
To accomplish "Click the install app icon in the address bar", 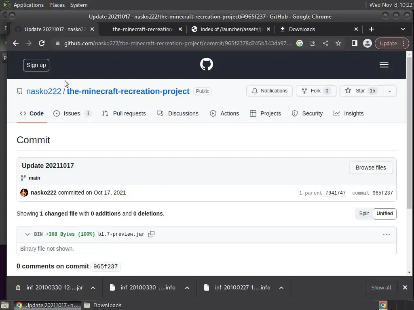I will point(313,43).
